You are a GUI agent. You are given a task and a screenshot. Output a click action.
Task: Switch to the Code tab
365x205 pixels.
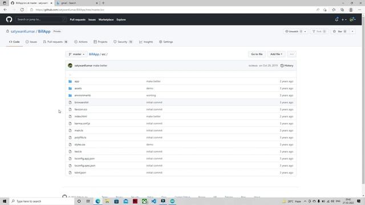[x=14, y=42]
